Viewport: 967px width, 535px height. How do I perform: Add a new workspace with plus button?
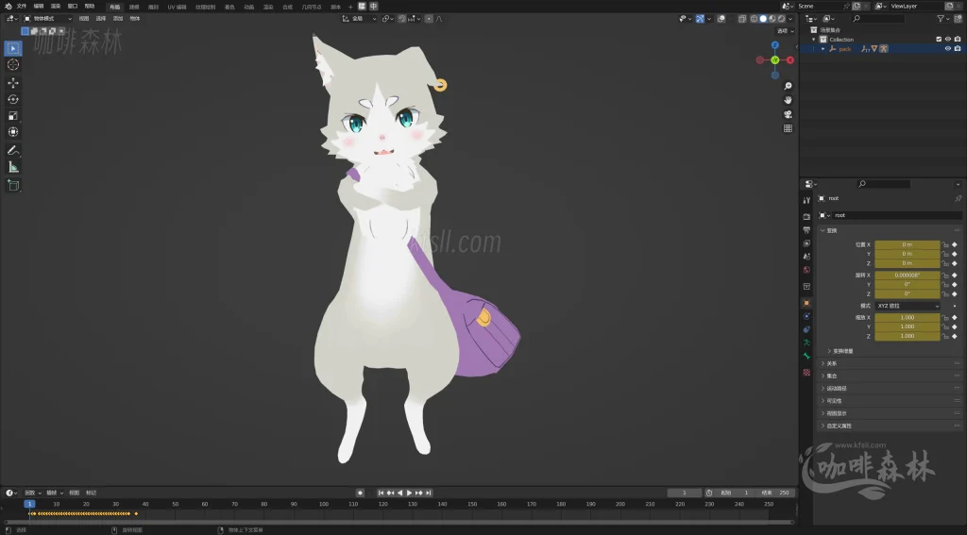(350, 7)
